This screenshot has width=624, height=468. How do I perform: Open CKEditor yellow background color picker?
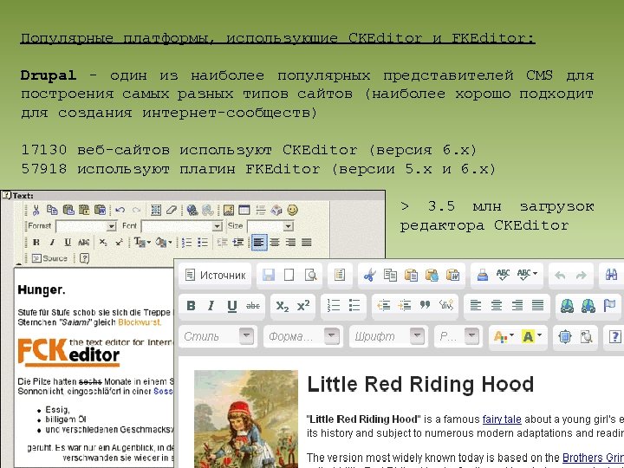[x=532, y=336]
